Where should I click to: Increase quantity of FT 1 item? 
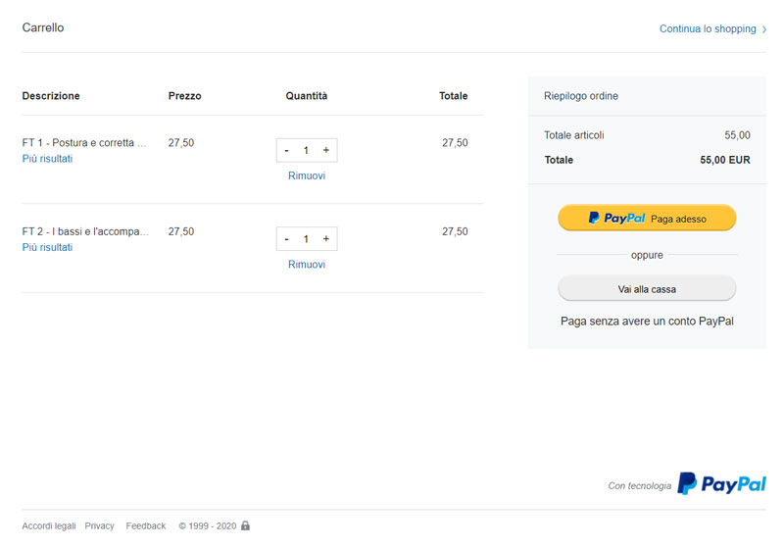click(x=326, y=150)
